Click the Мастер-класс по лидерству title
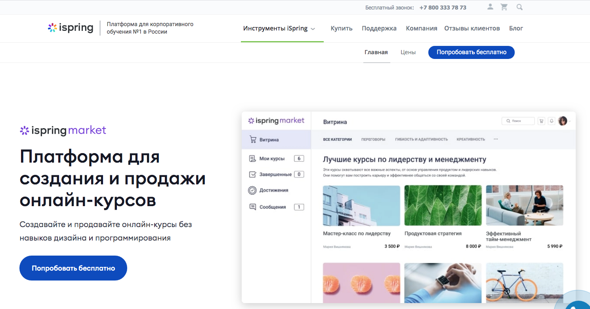590x309 pixels. [x=357, y=233]
